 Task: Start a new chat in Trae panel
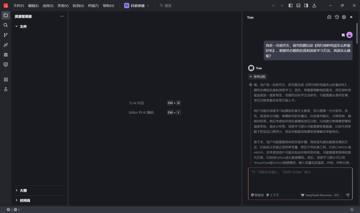tap(329, 17)
